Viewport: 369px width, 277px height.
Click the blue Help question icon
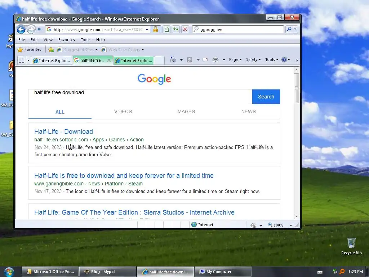point(284,60)
